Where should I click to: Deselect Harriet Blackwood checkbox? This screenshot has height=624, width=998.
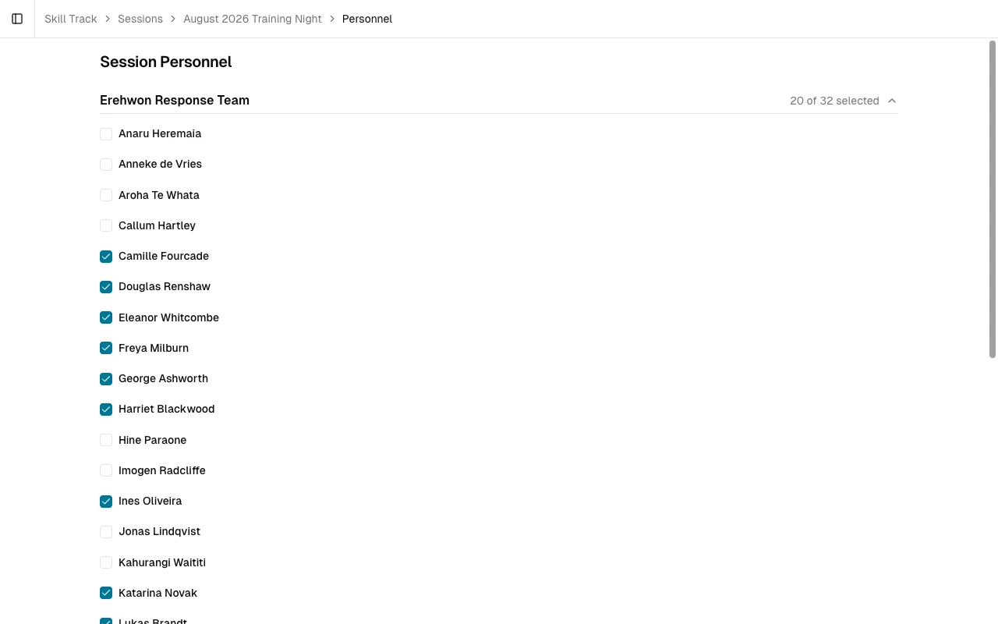[106, 409]
